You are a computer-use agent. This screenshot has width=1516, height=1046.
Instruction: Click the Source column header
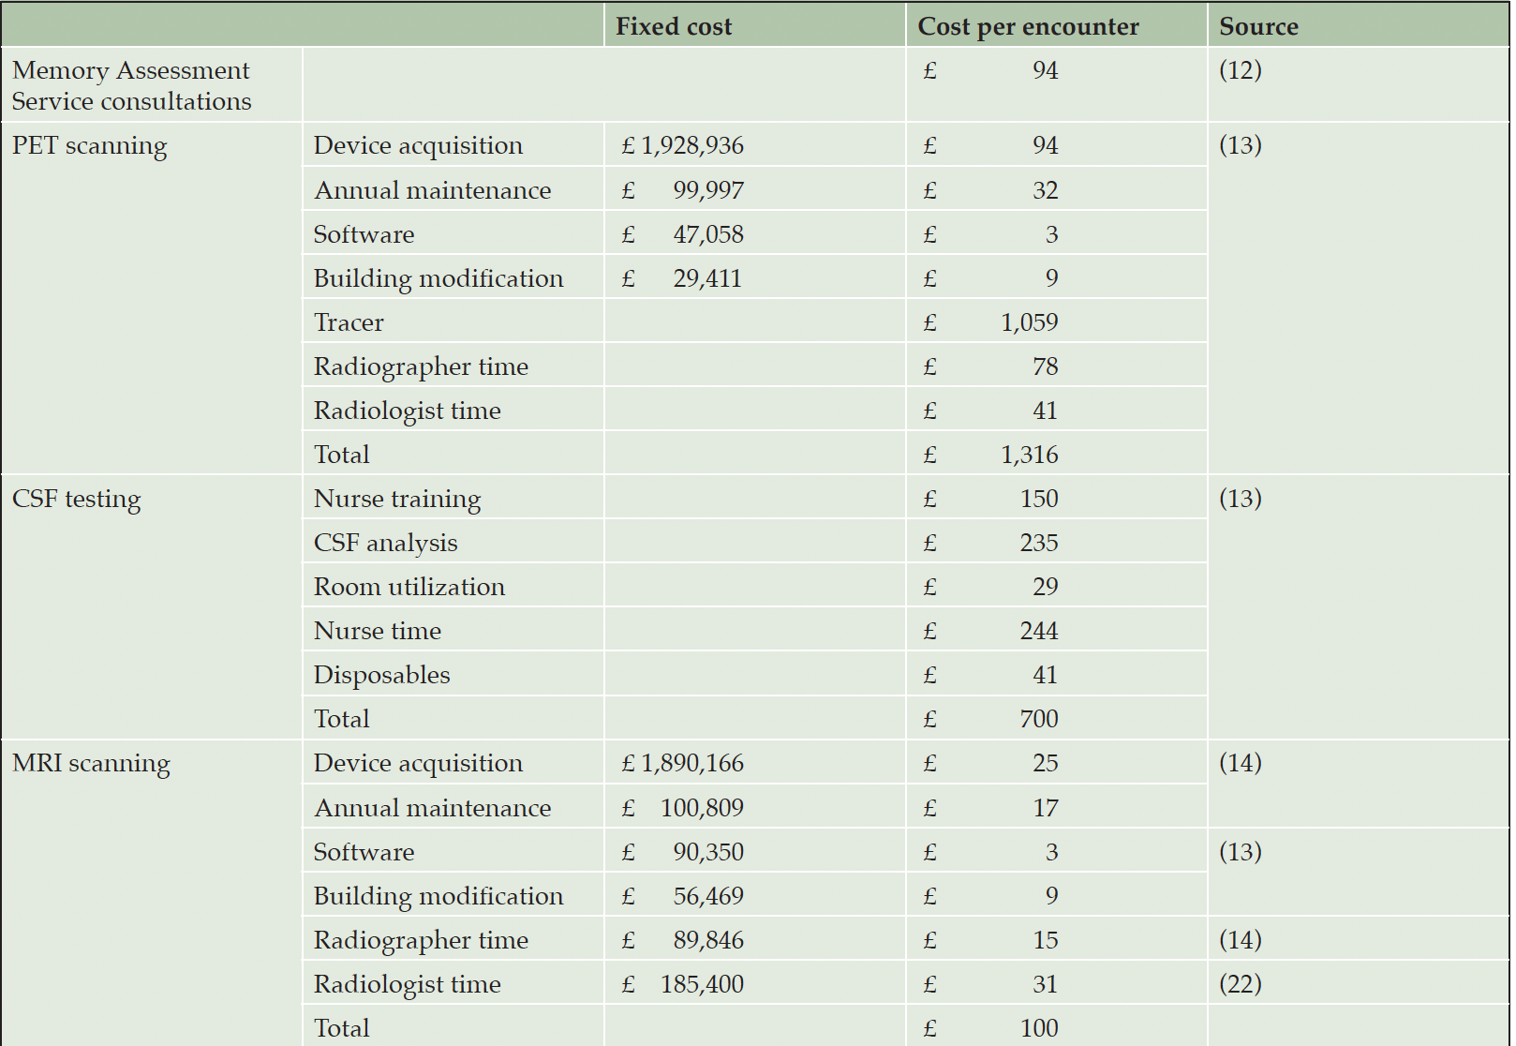(x=1258, y=26)
